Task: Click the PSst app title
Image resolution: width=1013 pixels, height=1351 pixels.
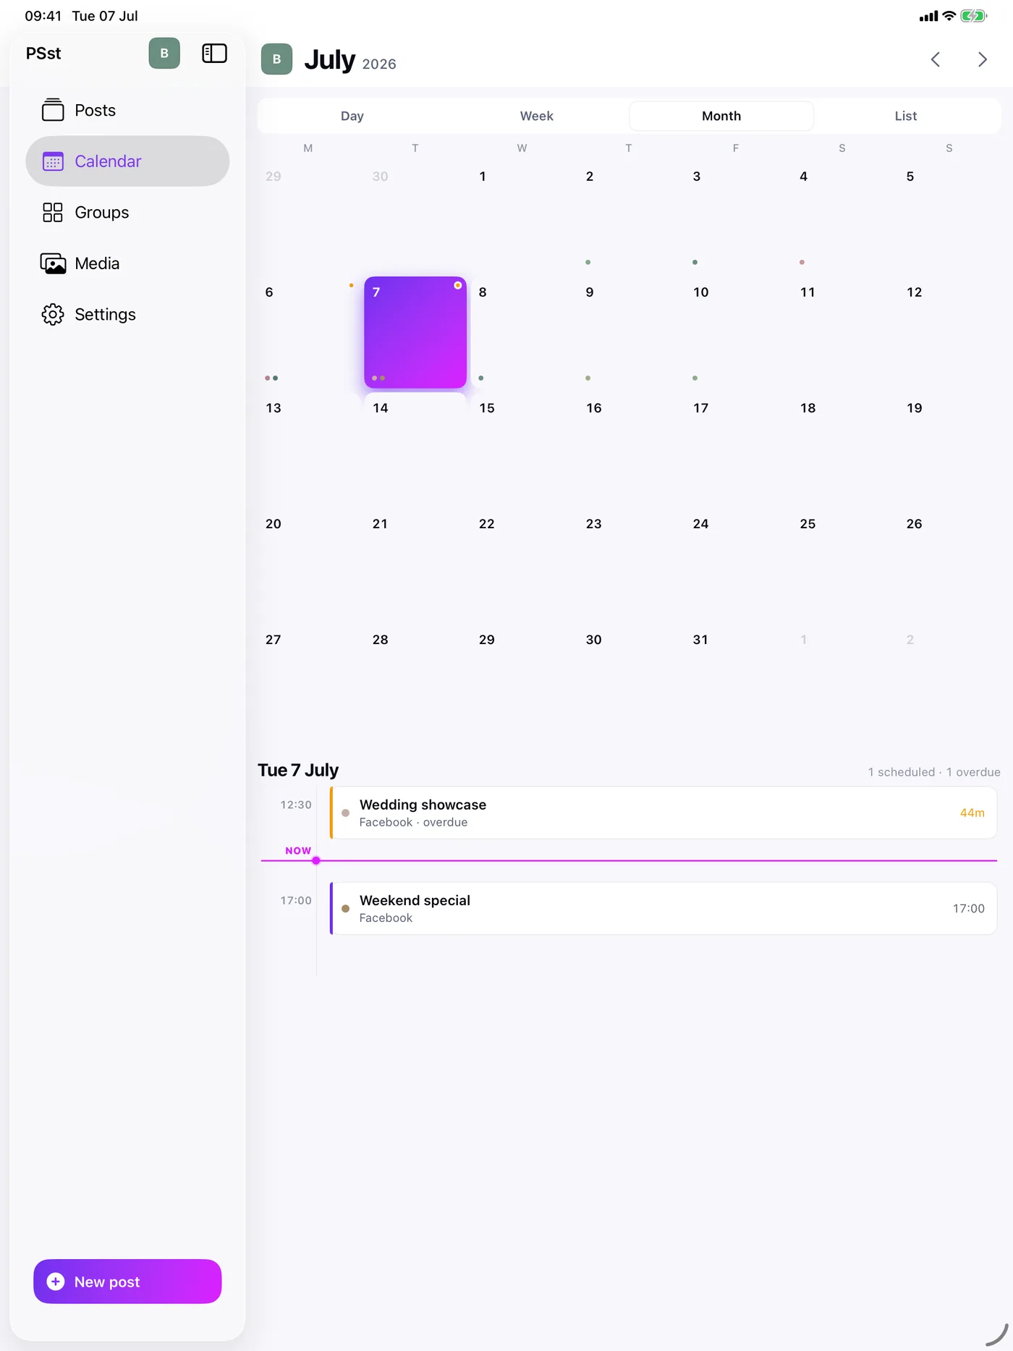Action: [43, 54]
